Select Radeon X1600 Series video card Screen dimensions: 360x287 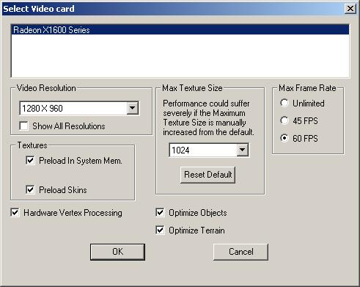(x=180, y=30)
